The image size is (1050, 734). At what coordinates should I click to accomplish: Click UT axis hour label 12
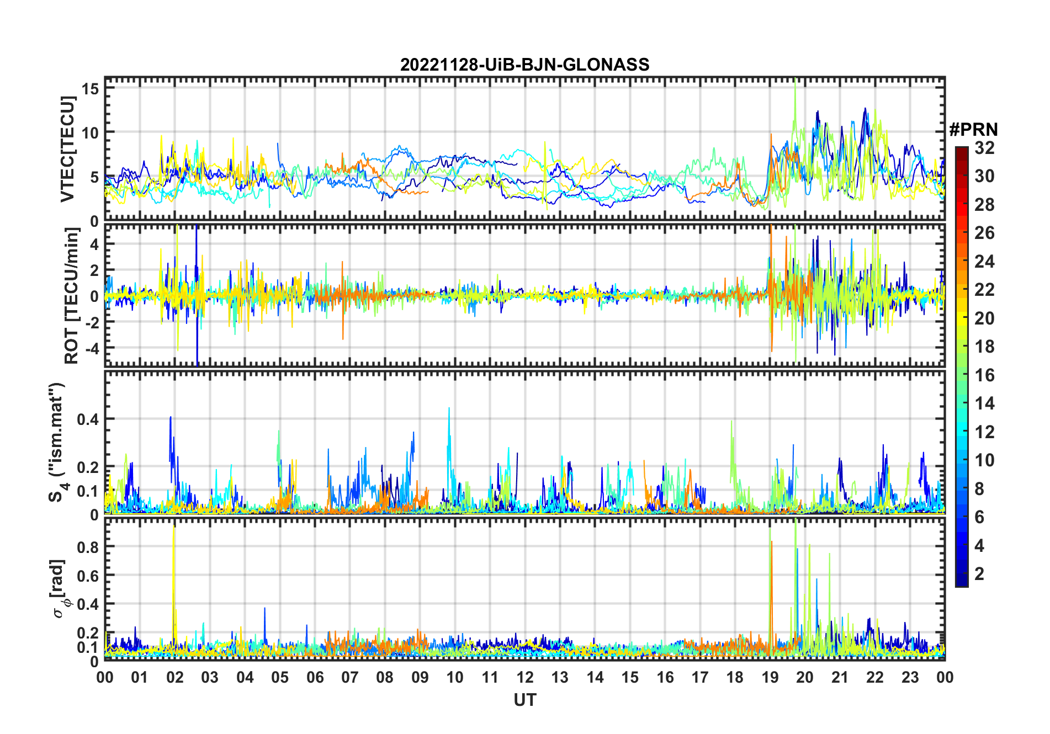tap(525, 677)
